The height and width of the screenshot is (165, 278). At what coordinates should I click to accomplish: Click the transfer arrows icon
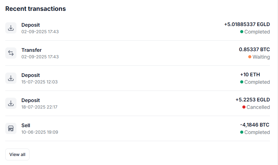[11, 53]
